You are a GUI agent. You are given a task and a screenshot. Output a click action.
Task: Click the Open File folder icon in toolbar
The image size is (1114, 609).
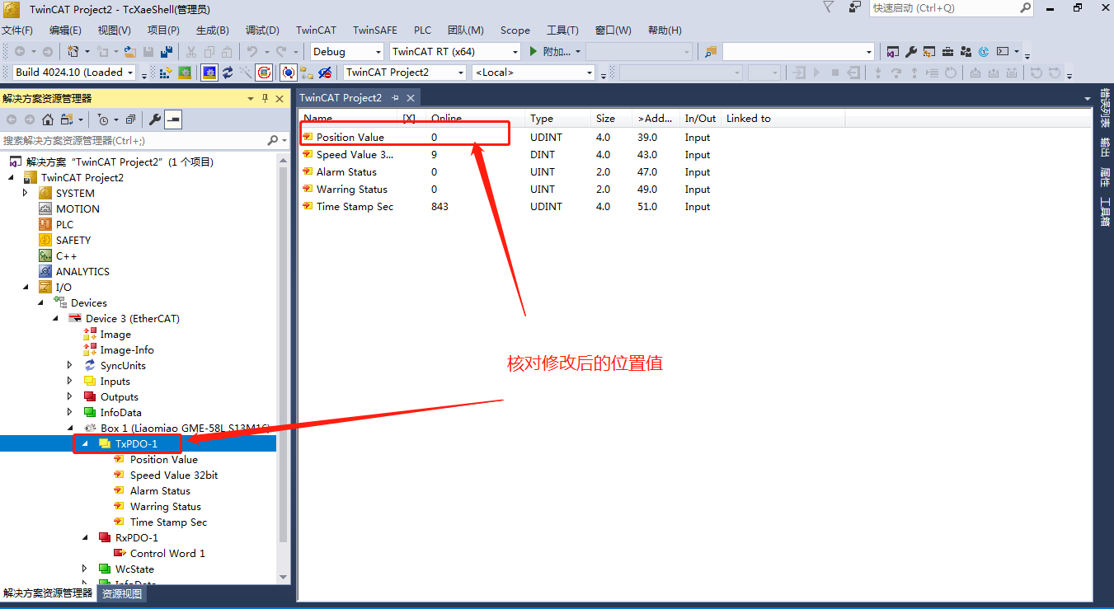[x=130, y=52]
